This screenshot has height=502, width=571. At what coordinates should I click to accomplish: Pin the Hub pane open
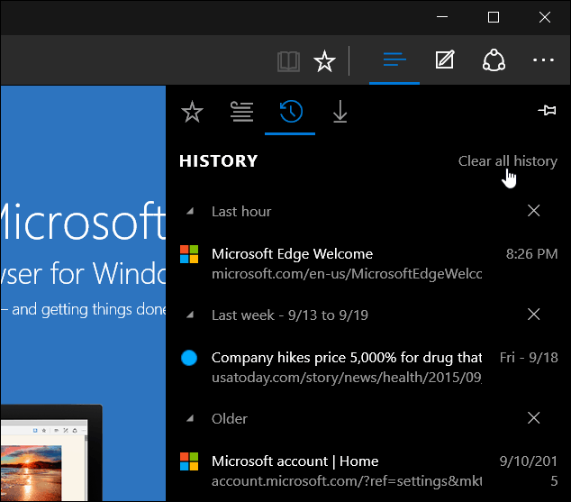click(547, 110)
